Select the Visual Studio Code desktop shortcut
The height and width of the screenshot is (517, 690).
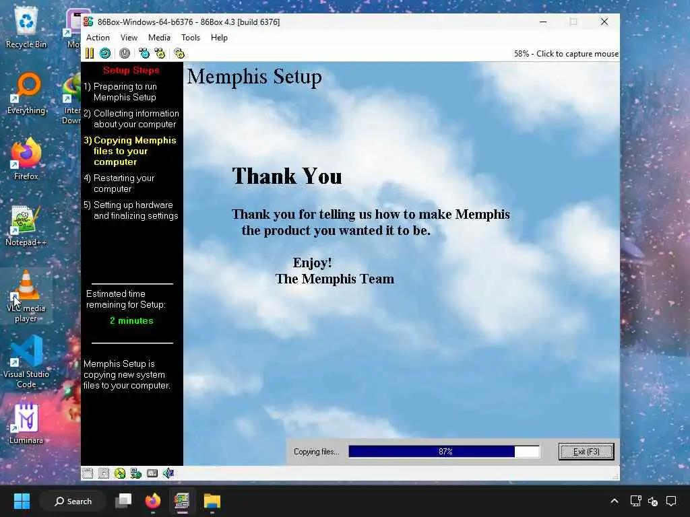click(x=26, y=361)
